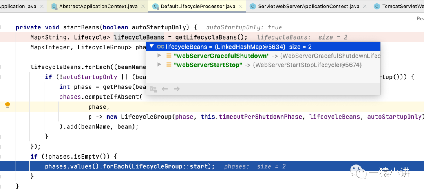Click the class icon on DefaultLifecycleProcessor.java tab
The height and width of the screenshot is (191, 424).
pyautogui.click(x=155, y=6)
